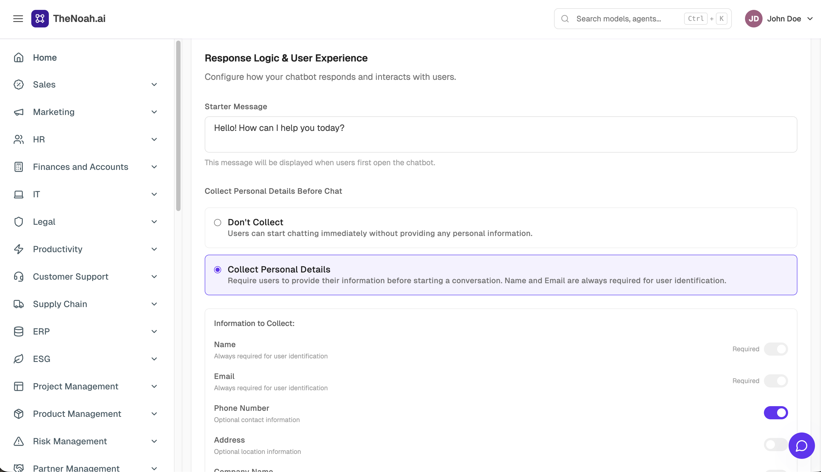The height and width of the screenshot is (472, 821).
Task: Expand the Marketing chevron
Action: point(154,112)
